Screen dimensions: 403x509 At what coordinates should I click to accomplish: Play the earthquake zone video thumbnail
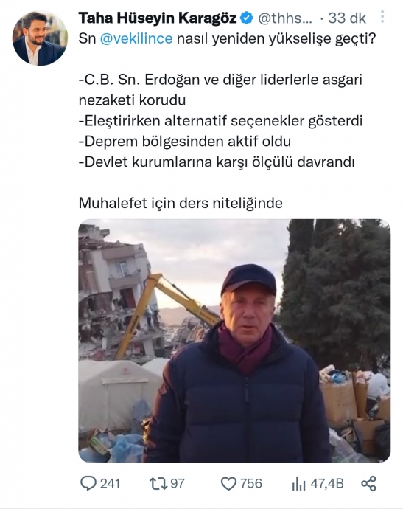pyautogui.click(x=234, y=341)
